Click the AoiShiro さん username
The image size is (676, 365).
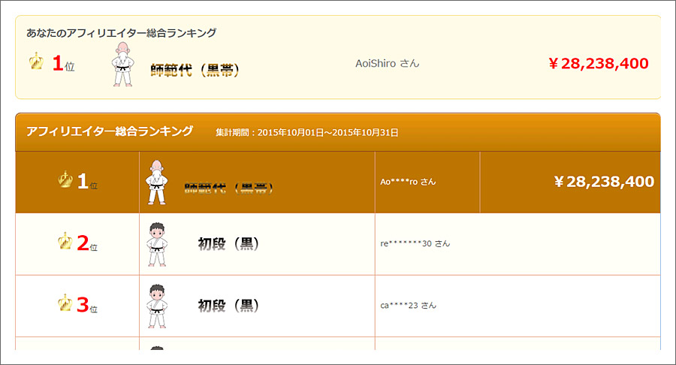coord(387,64)
